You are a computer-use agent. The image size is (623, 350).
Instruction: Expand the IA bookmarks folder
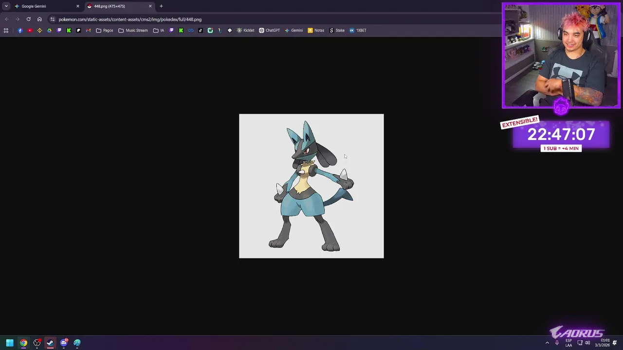pyautogui.click(x=159, y=30)
